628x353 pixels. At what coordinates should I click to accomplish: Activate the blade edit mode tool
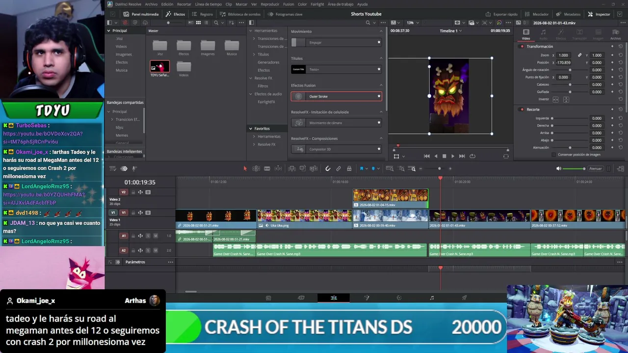(267, 169)
